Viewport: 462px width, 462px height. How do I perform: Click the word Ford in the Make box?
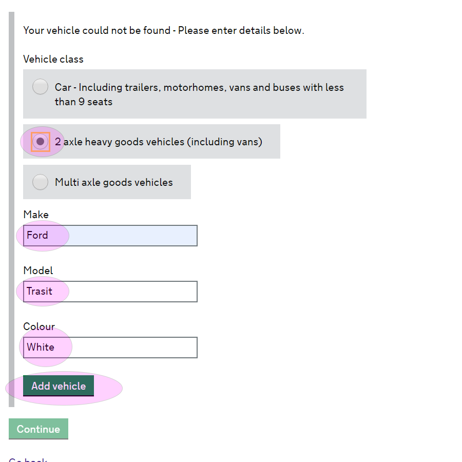pos(37,235)
